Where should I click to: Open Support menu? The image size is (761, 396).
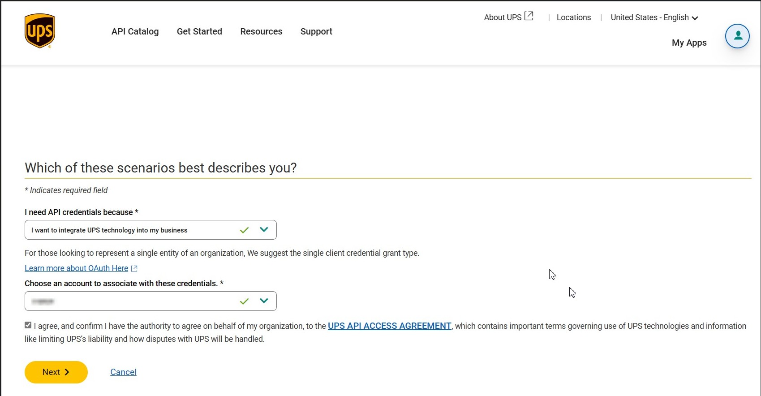(x=316, y=31)
